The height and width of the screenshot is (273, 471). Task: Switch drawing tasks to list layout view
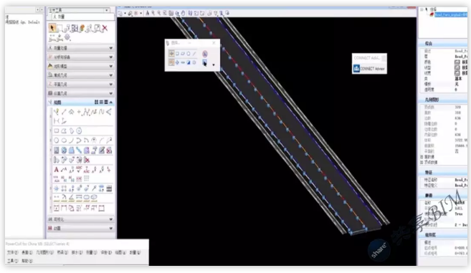[101, 102]
